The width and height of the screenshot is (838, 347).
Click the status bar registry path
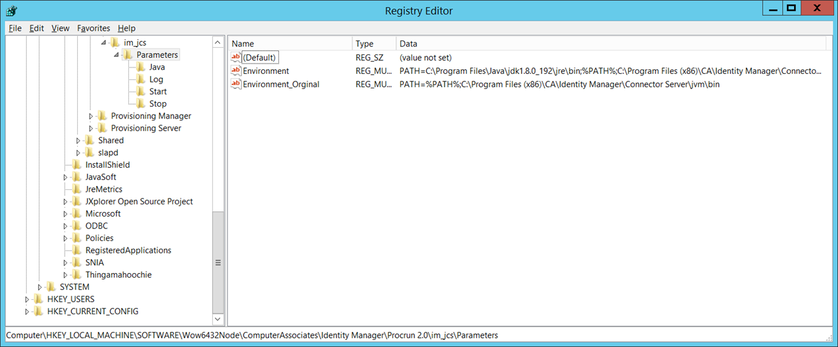[251, 335]
